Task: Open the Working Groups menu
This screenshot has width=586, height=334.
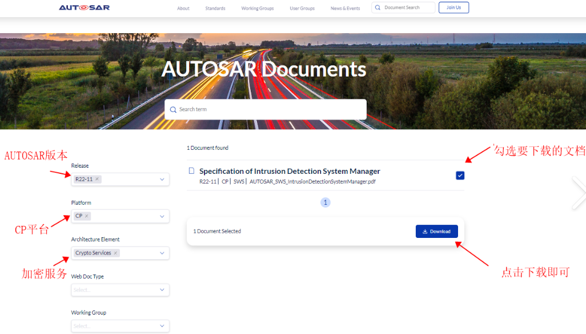Action: 258,8
